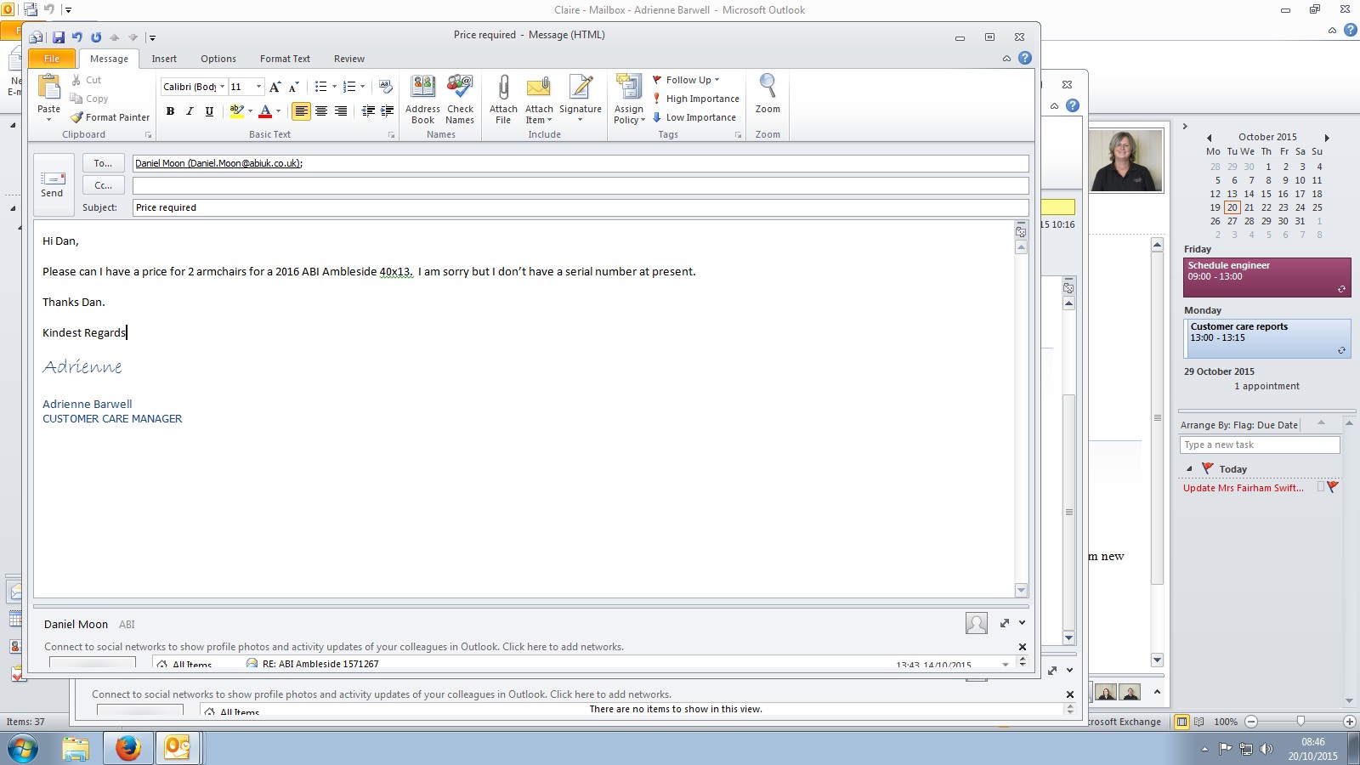1360x765 pixels.
Task: Go to previous month in calendar
Action: [1209, 138]
